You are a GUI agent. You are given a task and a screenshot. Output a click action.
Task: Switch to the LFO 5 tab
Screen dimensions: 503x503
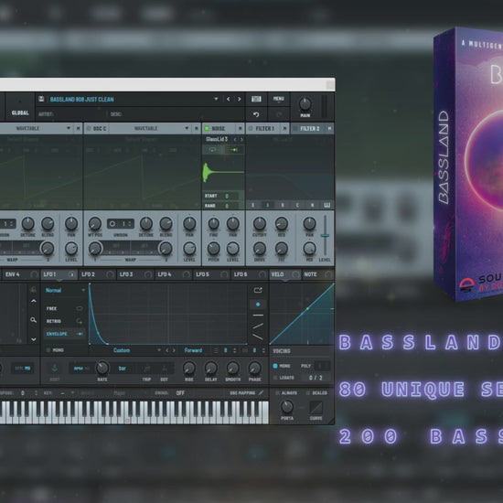point(211,274)
